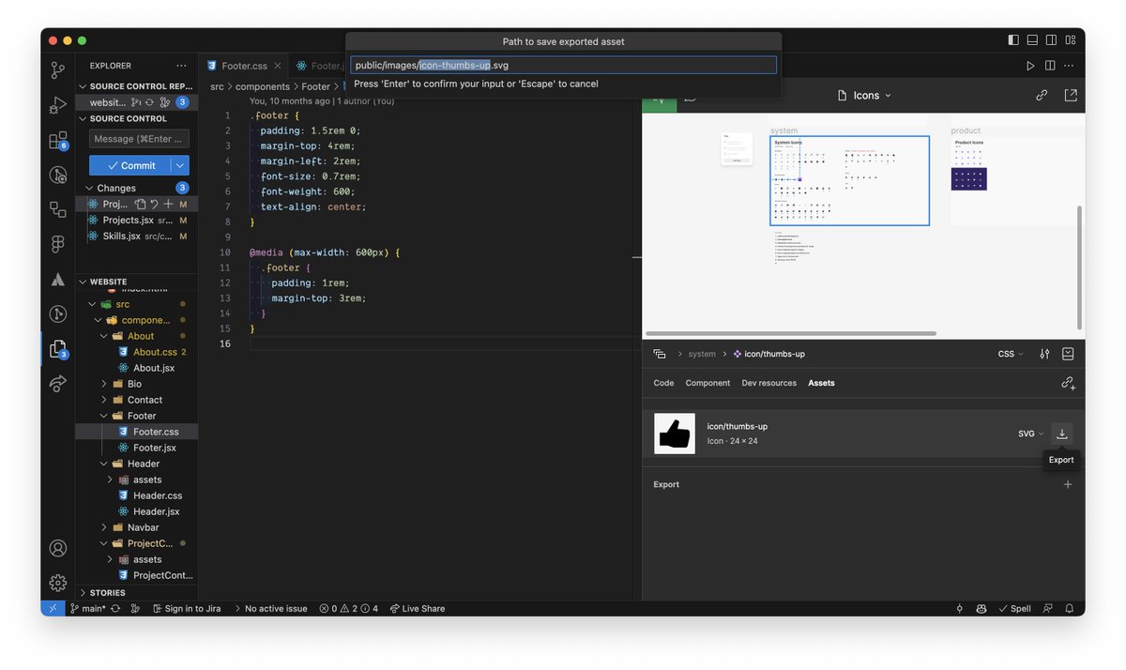Open the Explorer files icon with badge 3

pyautogui.click(x=58, y=348)
